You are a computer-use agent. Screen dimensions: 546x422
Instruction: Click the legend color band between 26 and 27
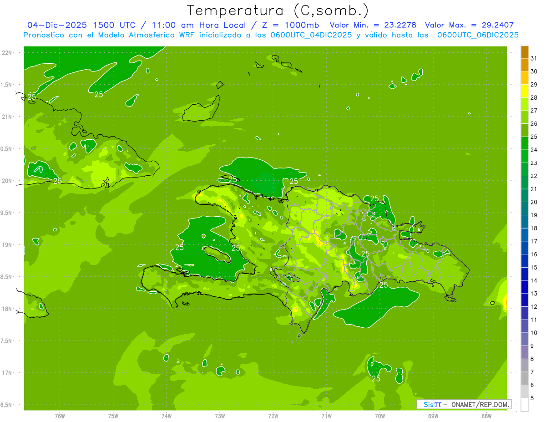click(525, 117)
